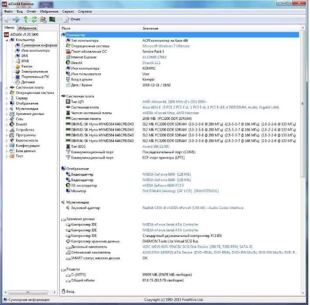
Task: Select the highlighted Компьютер section row
Action: 180,35
